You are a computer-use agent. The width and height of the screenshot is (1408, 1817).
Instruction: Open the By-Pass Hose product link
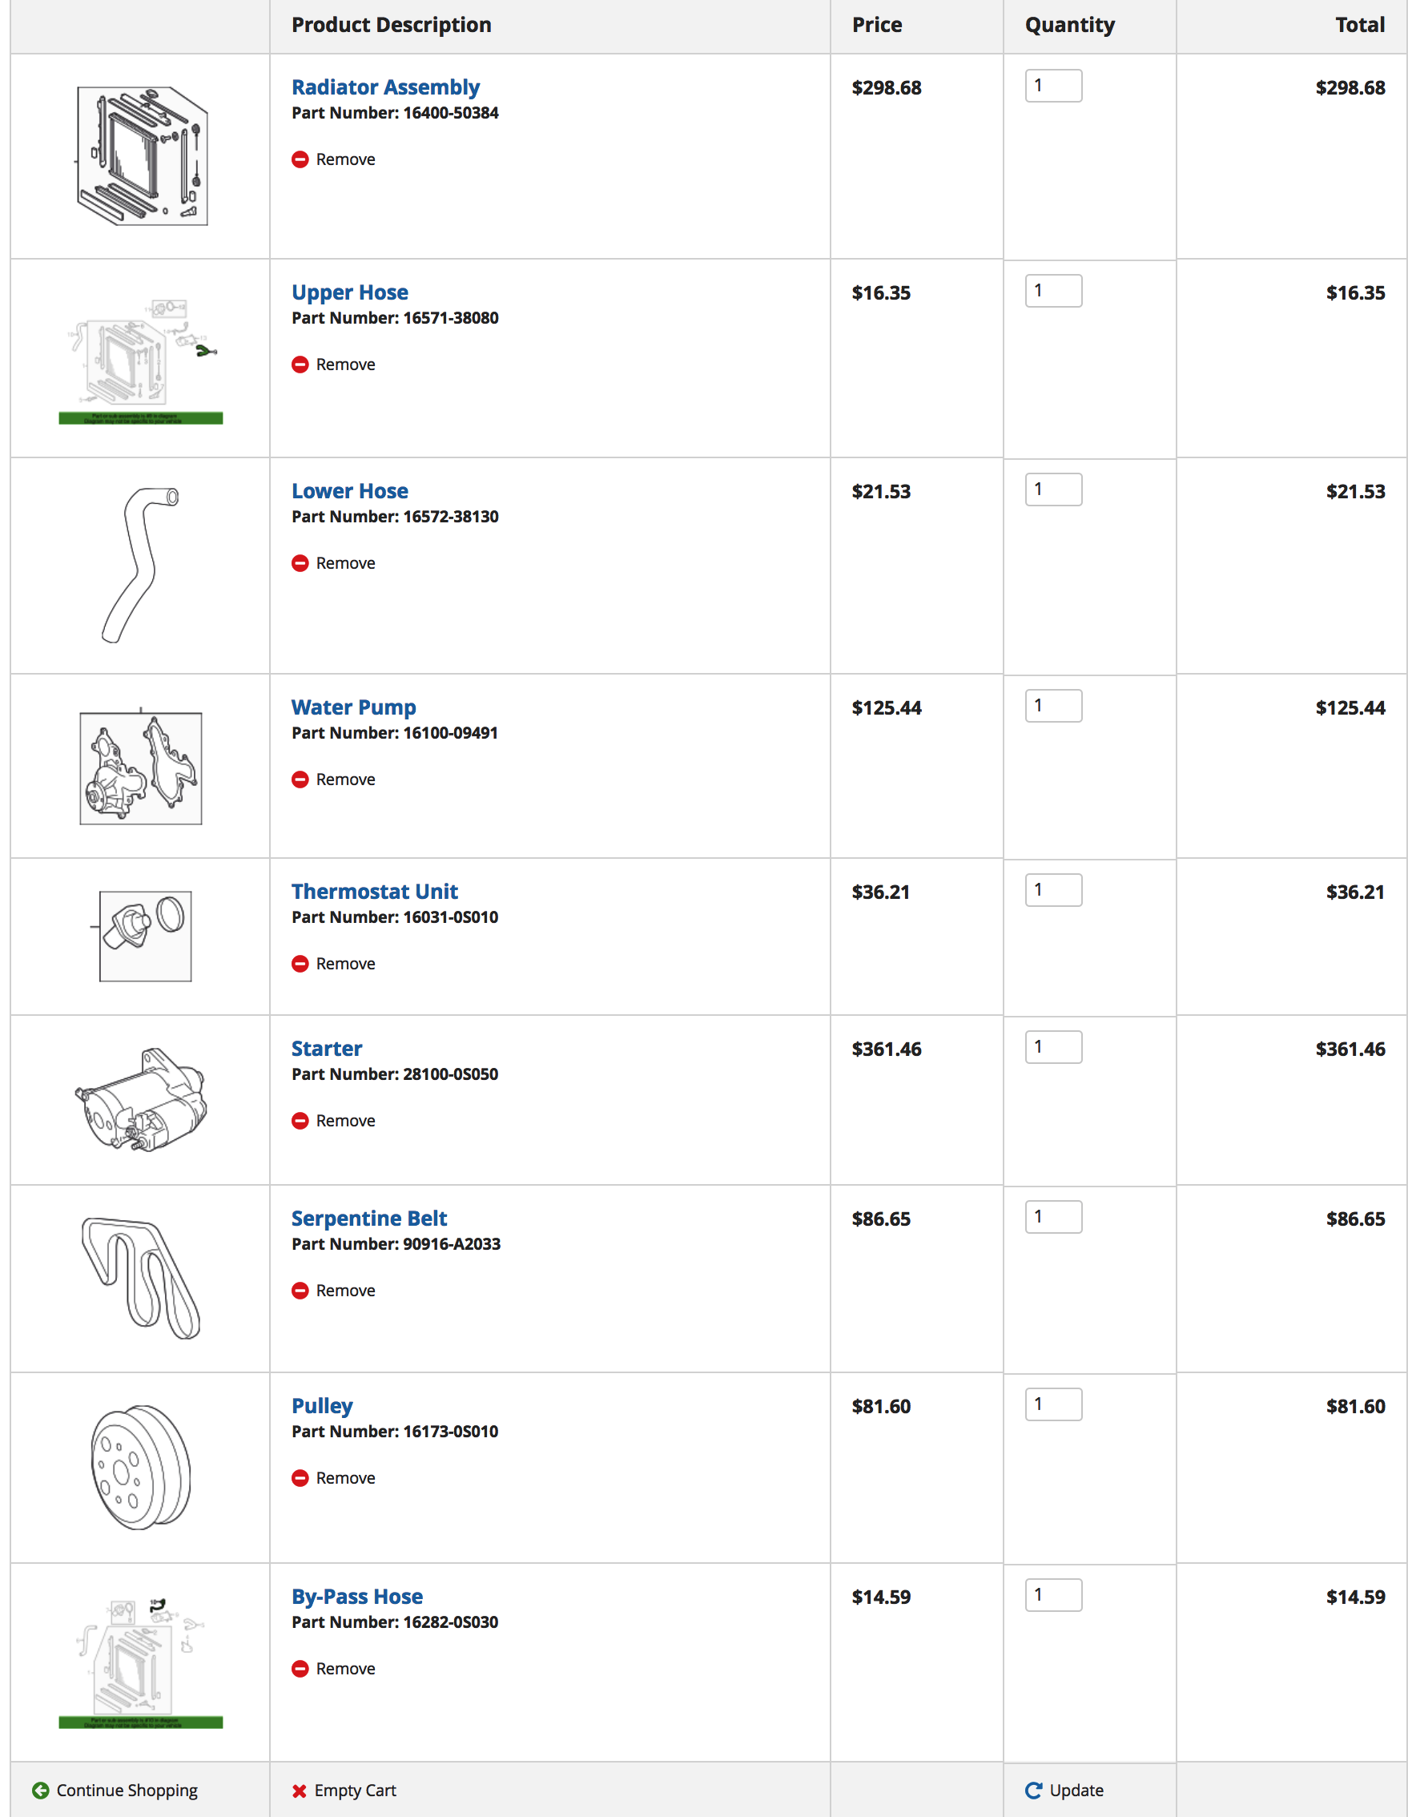(356, 1597)
